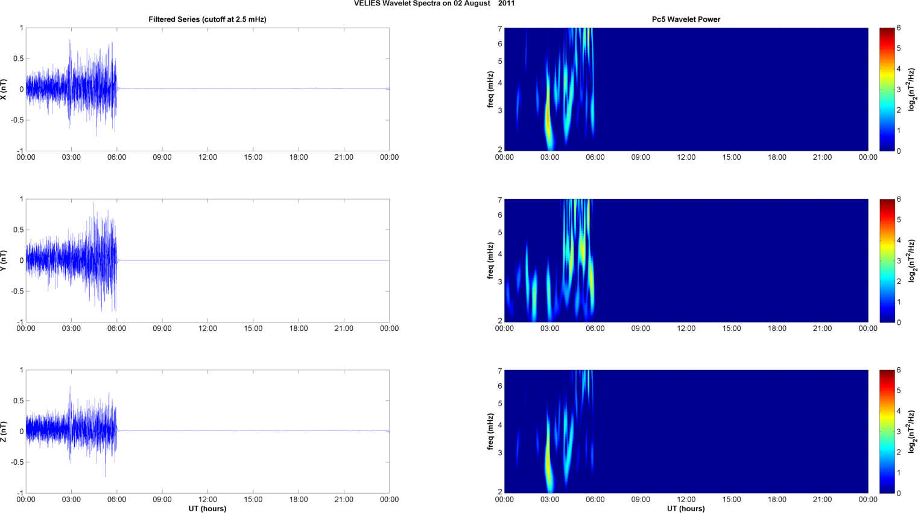
Task: Click 'freq (mHz)' label of the bottom spectrogram
Action: click(x=491, y=432)
